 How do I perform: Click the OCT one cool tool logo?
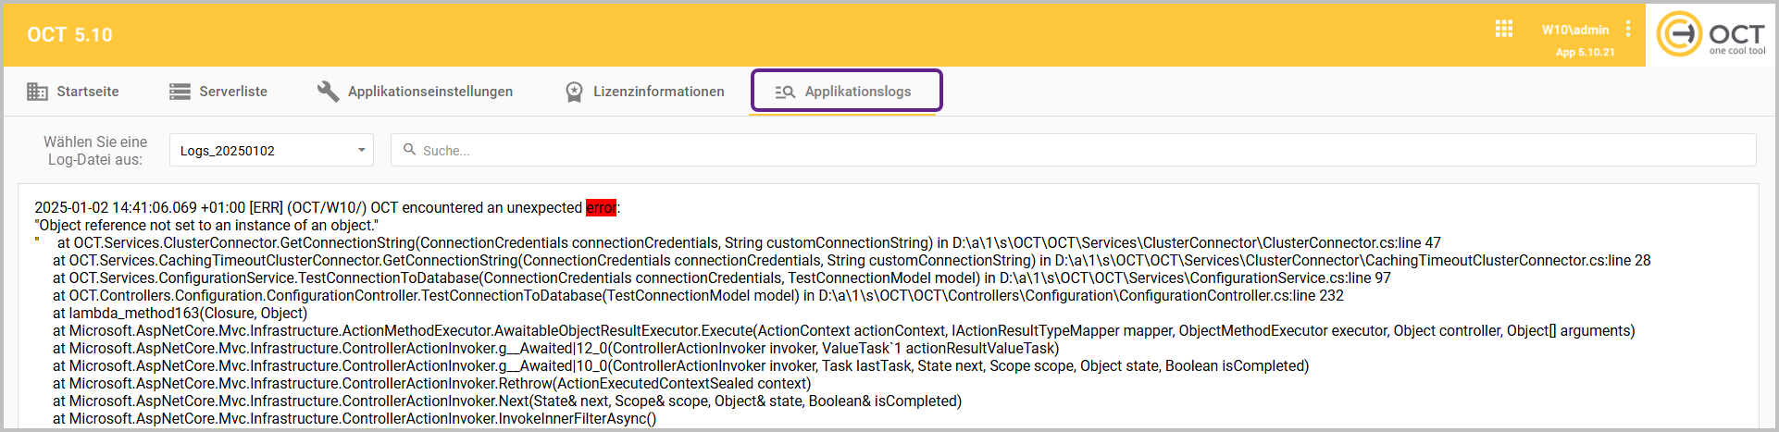click(1711, 35)
